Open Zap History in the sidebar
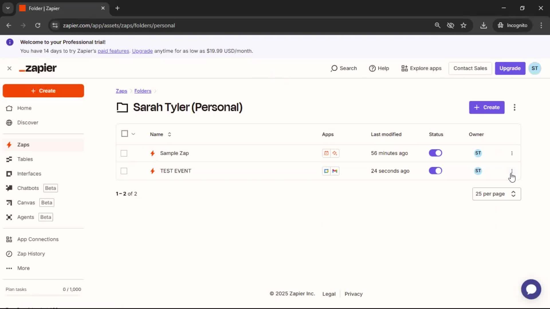The width and height of the screenshot is (550, 309). pos(43,254)
